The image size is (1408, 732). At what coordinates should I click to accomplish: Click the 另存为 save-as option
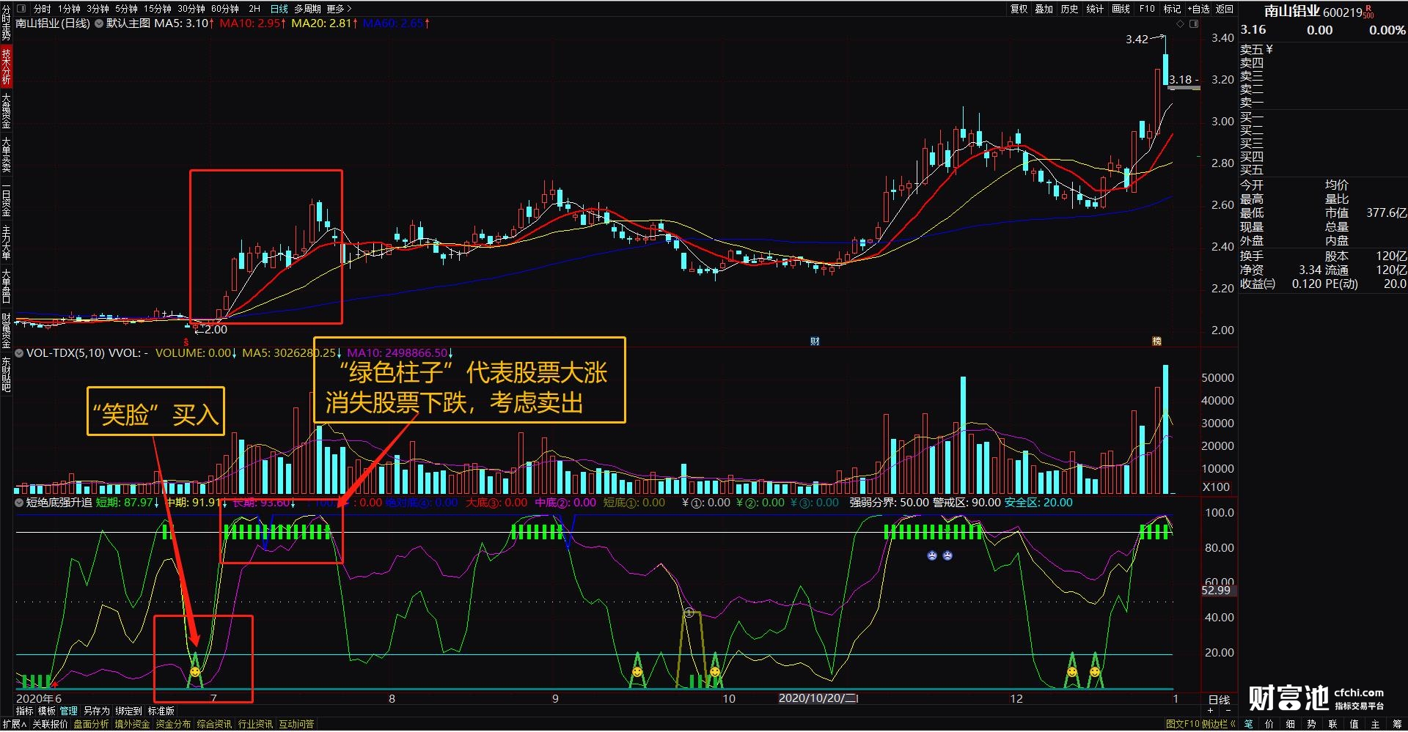pos(96,711)
